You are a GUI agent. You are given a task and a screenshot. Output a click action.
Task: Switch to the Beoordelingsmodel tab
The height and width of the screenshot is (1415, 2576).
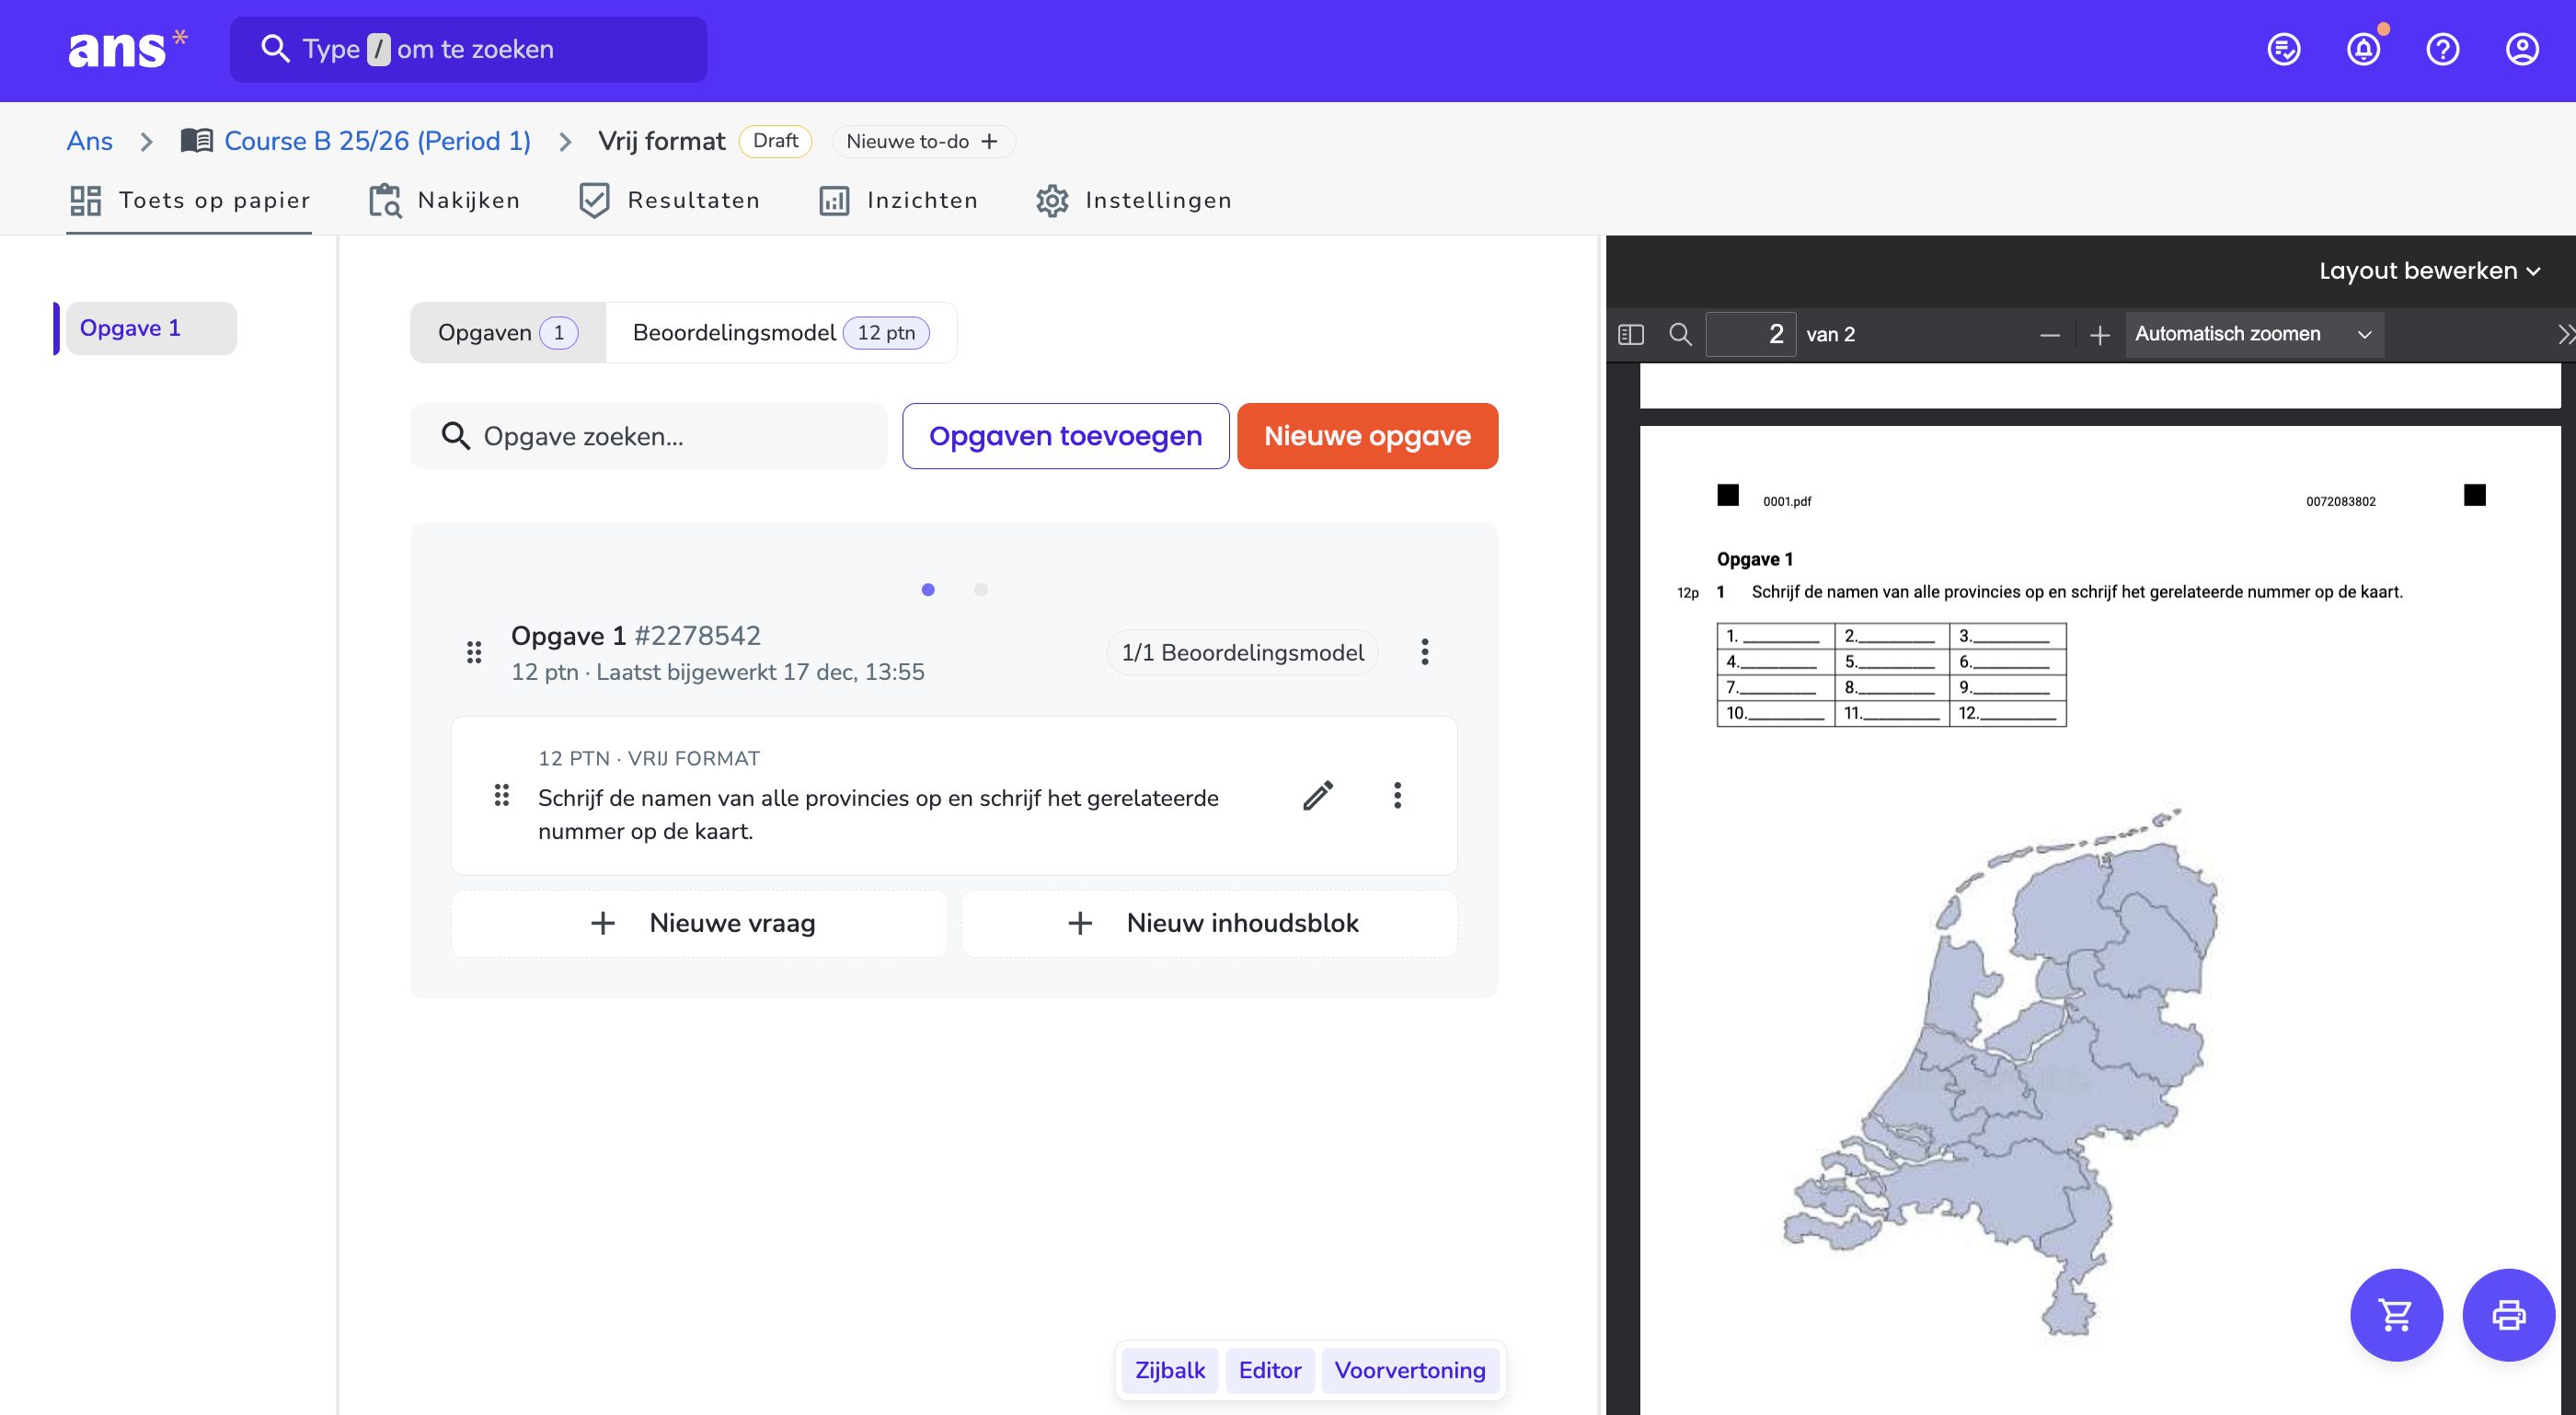click(781, 332)
